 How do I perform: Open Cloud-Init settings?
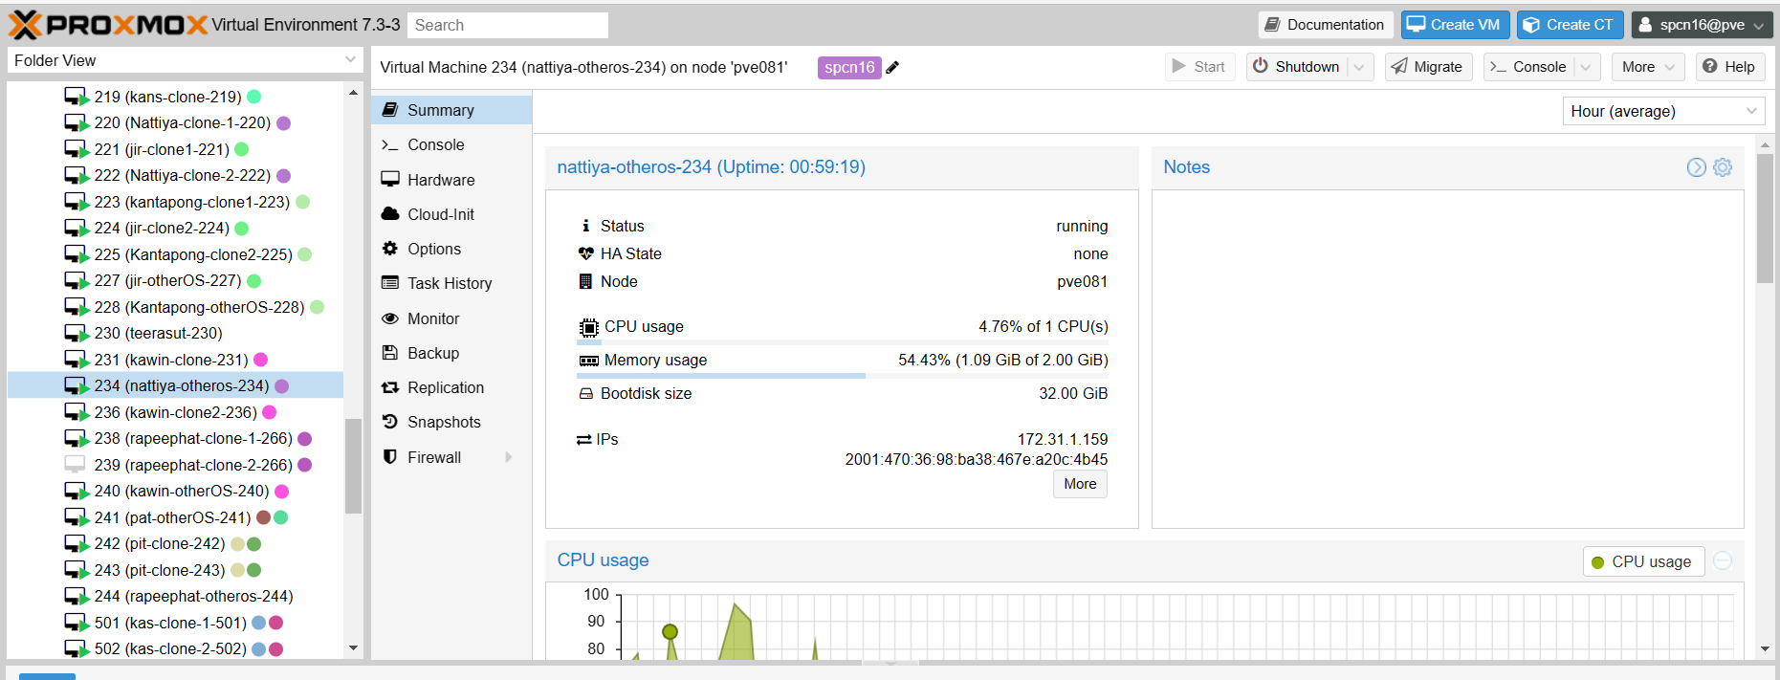pyautogui.click(x=451, y=214)
